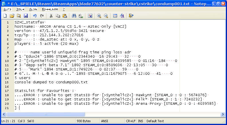Zoom out with the minus magnifier icon
Screen dimensions: 227x125
coord(106,16)
